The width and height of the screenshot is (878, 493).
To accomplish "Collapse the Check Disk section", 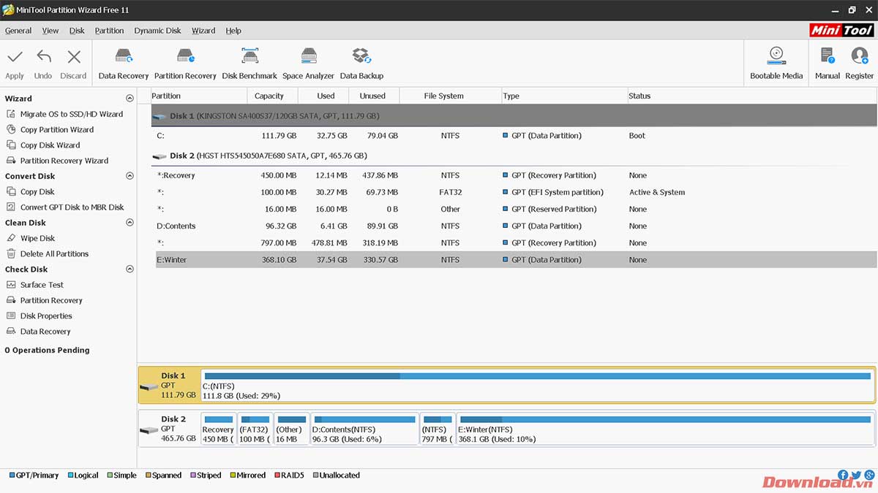I will coord(130,270).
